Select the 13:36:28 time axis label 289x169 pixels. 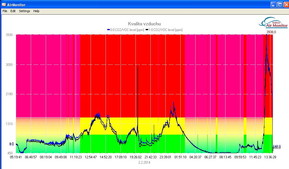270,157
